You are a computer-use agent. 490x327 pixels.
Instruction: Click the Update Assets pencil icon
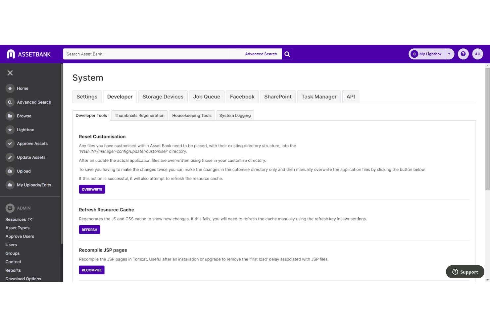tap(10, 157)
